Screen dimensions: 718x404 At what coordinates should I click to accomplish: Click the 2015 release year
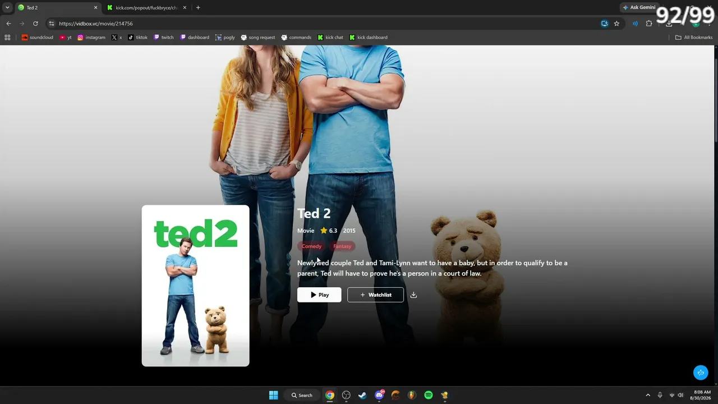349,231
